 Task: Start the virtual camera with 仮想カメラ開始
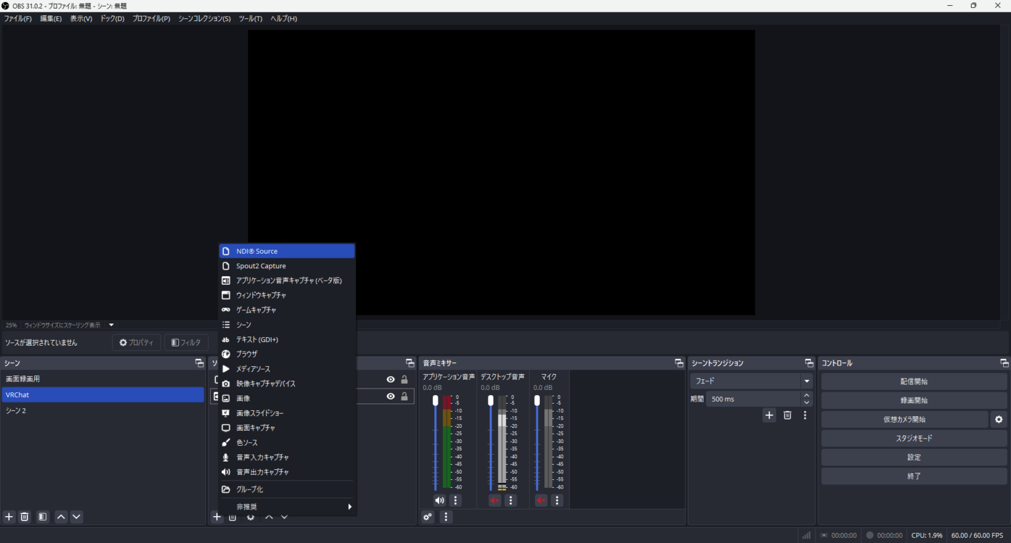(906, 419)
